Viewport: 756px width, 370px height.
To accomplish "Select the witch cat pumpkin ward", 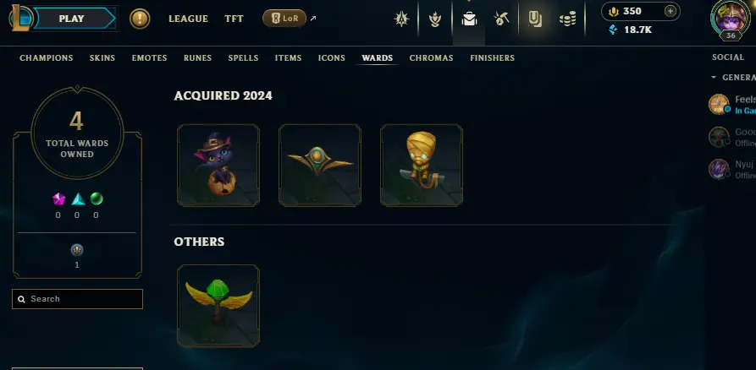I will coord(218,165).
